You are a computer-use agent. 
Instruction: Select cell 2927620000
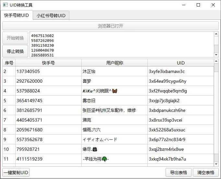(x=48, y=81)
